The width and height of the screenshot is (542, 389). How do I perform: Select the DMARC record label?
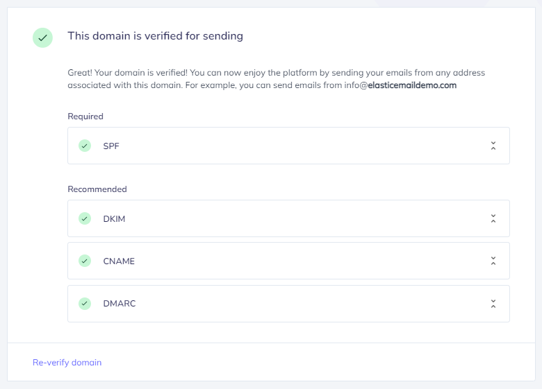click(120, 304)
